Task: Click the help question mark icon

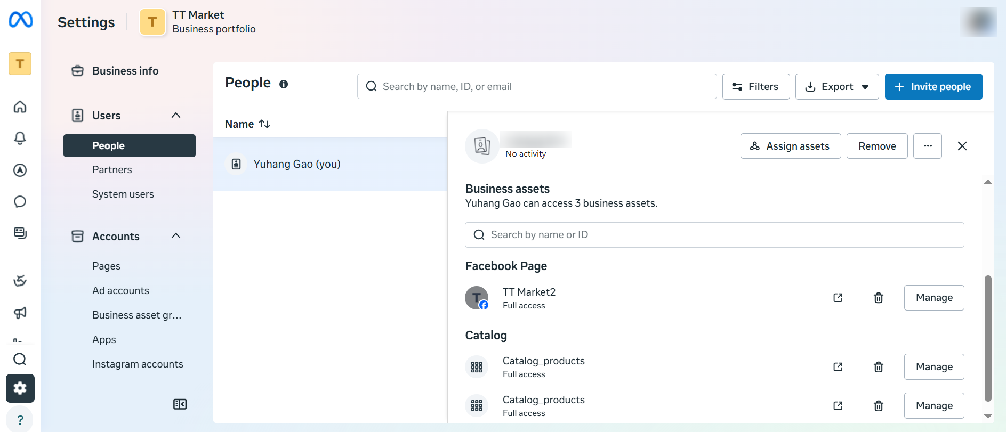Action: pos(20,420)
